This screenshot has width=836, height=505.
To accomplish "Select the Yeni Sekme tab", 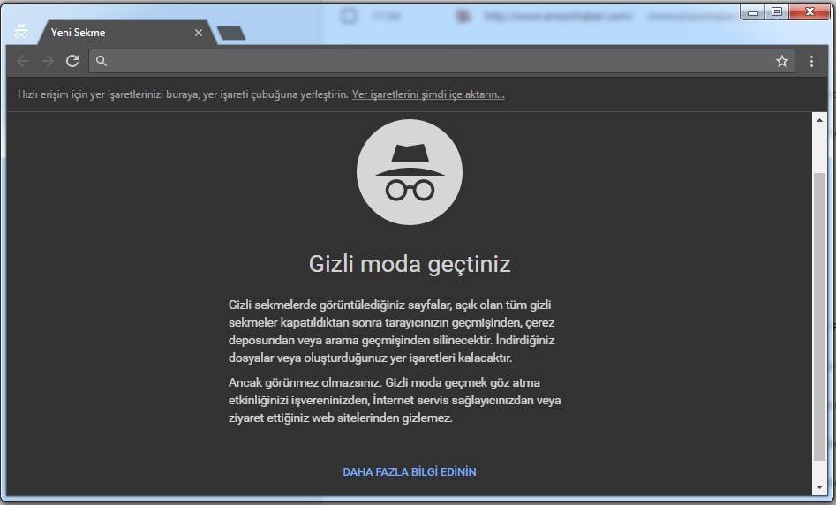I will click(106, 33).
